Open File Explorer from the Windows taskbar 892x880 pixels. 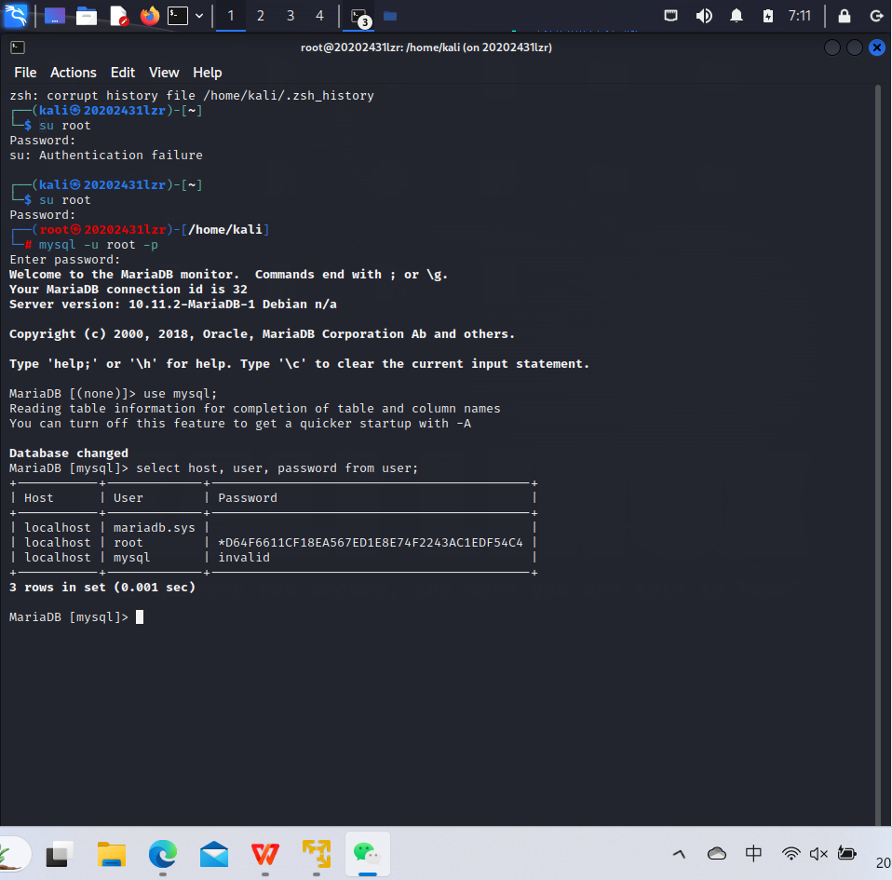coord(111,853)
